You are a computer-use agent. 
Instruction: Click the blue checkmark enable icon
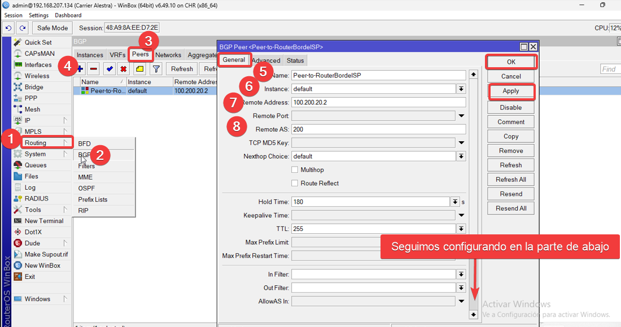coord(109,69)
